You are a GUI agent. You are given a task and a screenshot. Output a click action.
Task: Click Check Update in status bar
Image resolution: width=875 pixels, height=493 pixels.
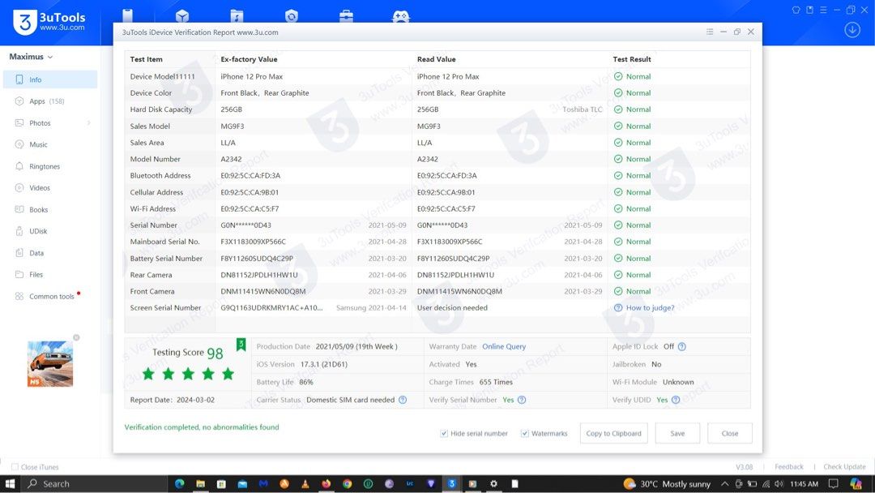click(x=844, y=467)
